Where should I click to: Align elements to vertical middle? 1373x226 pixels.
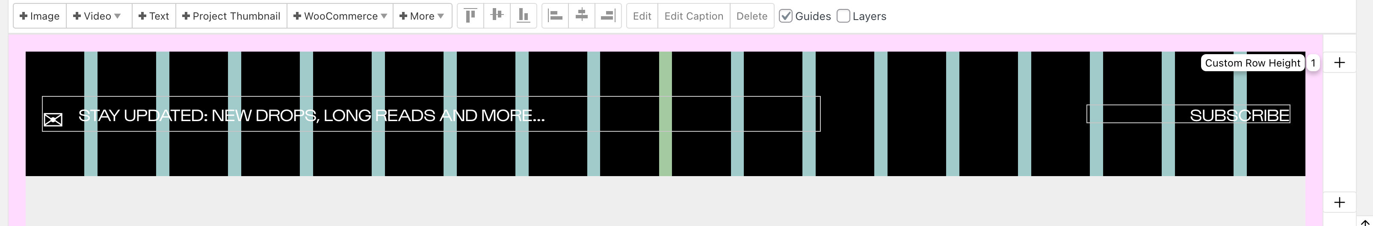[497, 16]
